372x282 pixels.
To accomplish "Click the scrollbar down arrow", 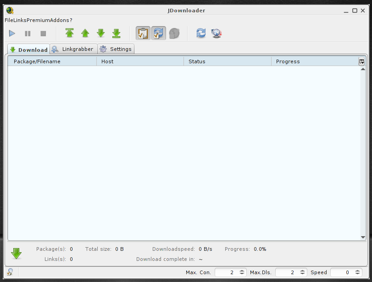I will pyautogui.click(x=363, y=237).
